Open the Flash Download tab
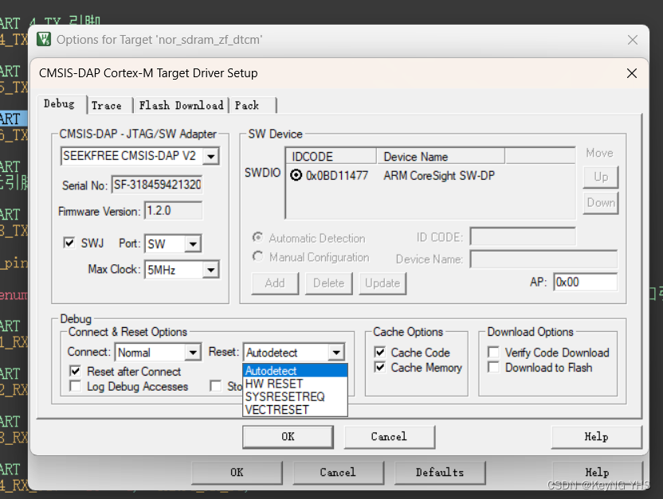663x499 pixels. click(x=181, y=105)
